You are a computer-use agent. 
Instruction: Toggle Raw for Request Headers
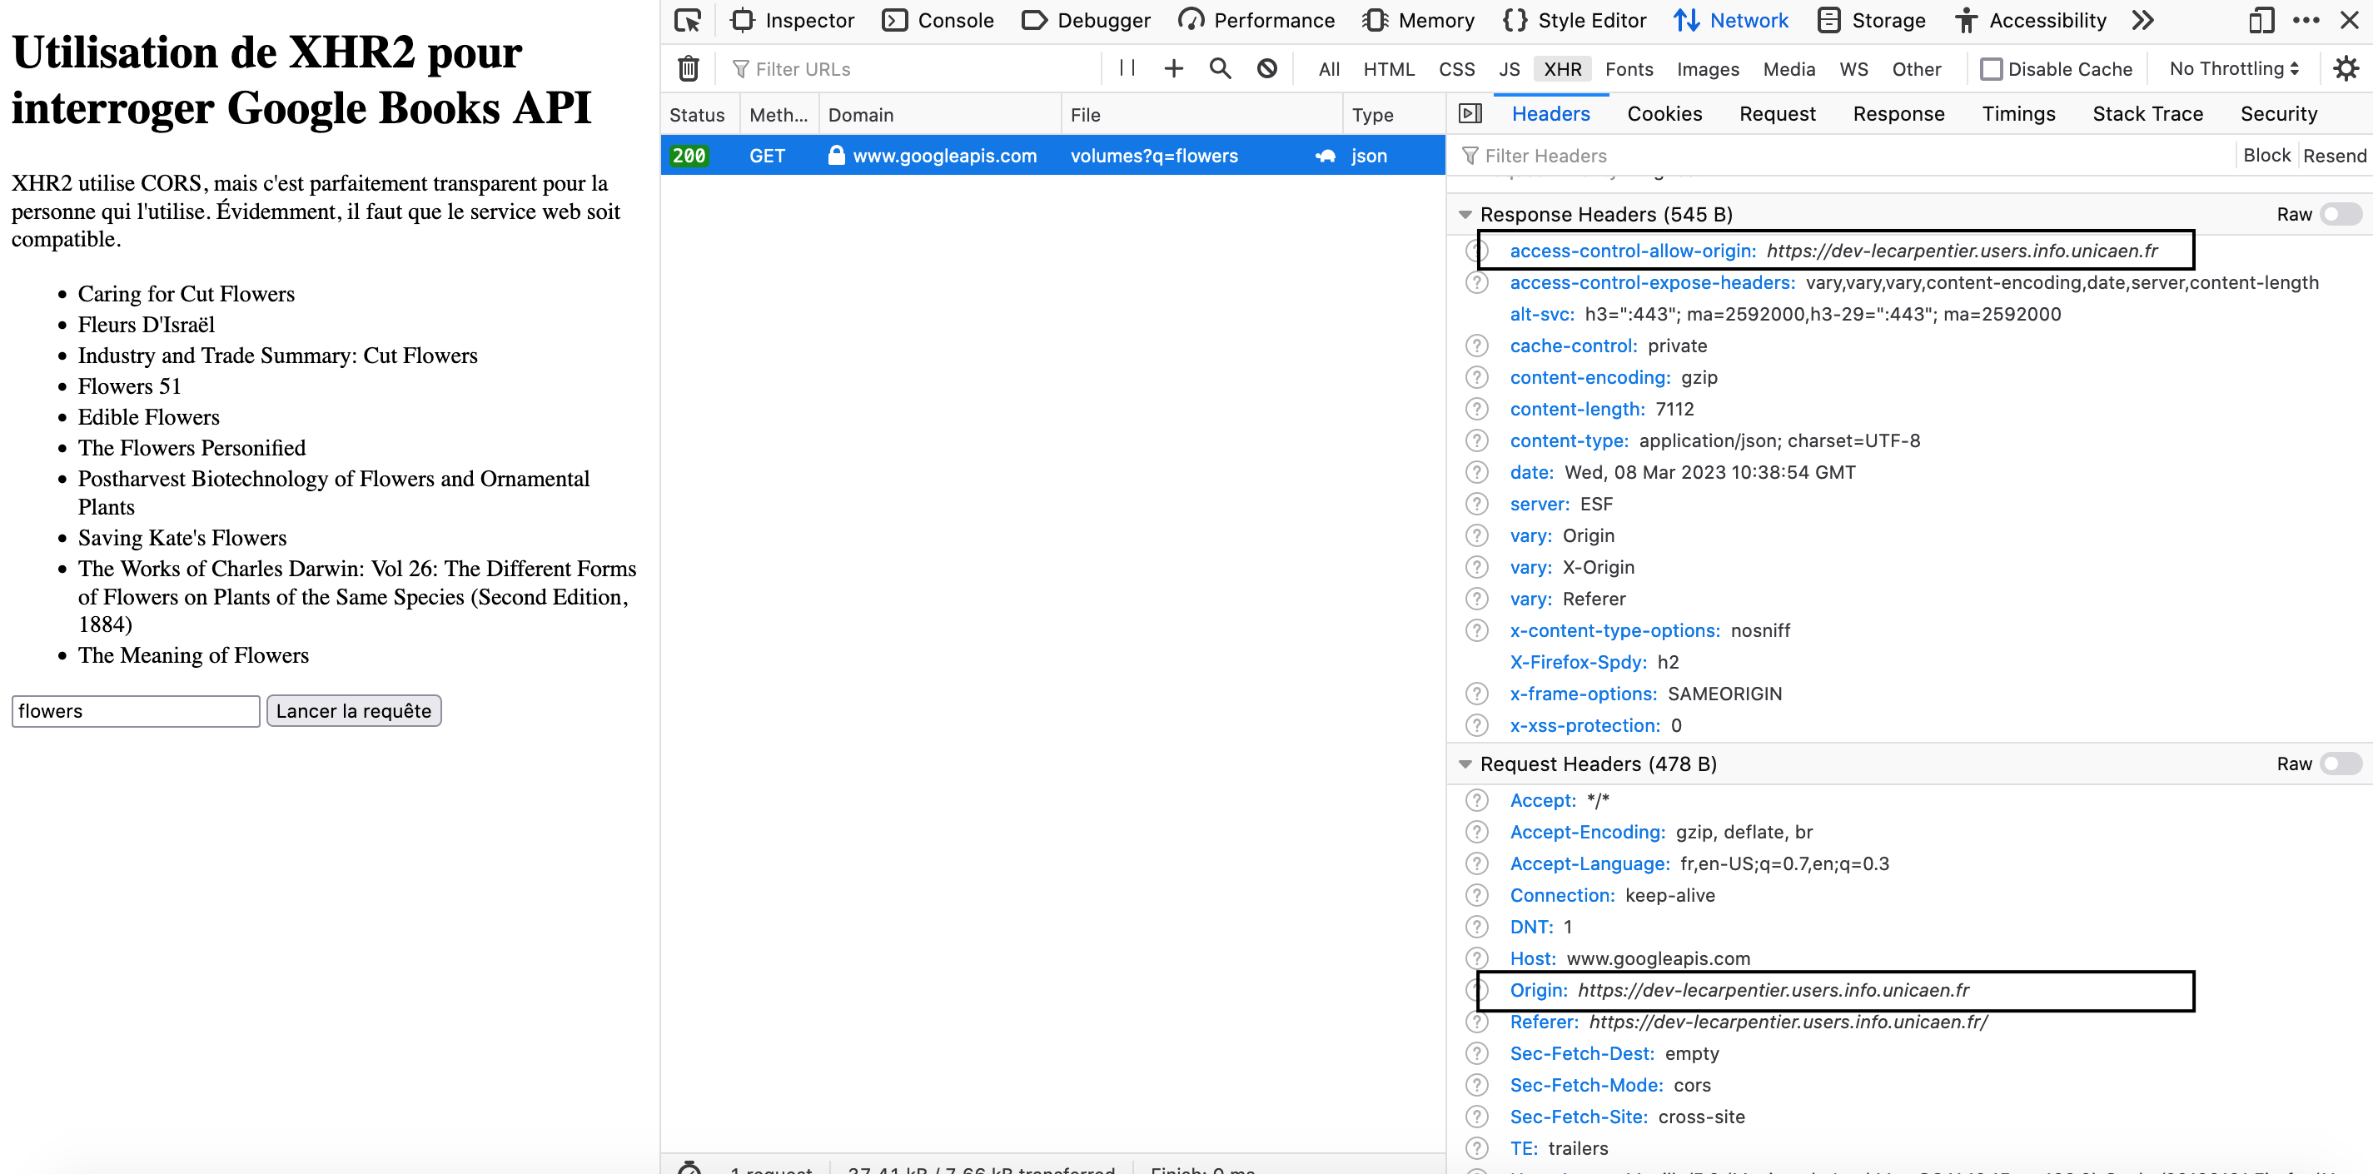[x=2341, y=763]
